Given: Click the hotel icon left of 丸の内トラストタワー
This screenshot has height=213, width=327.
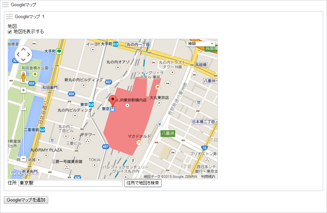Looking at the screenshot, I should (x=153, y=62).
